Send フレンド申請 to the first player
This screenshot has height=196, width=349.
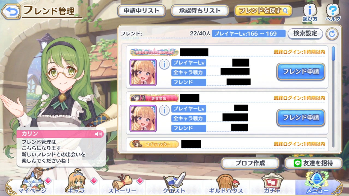301,72
